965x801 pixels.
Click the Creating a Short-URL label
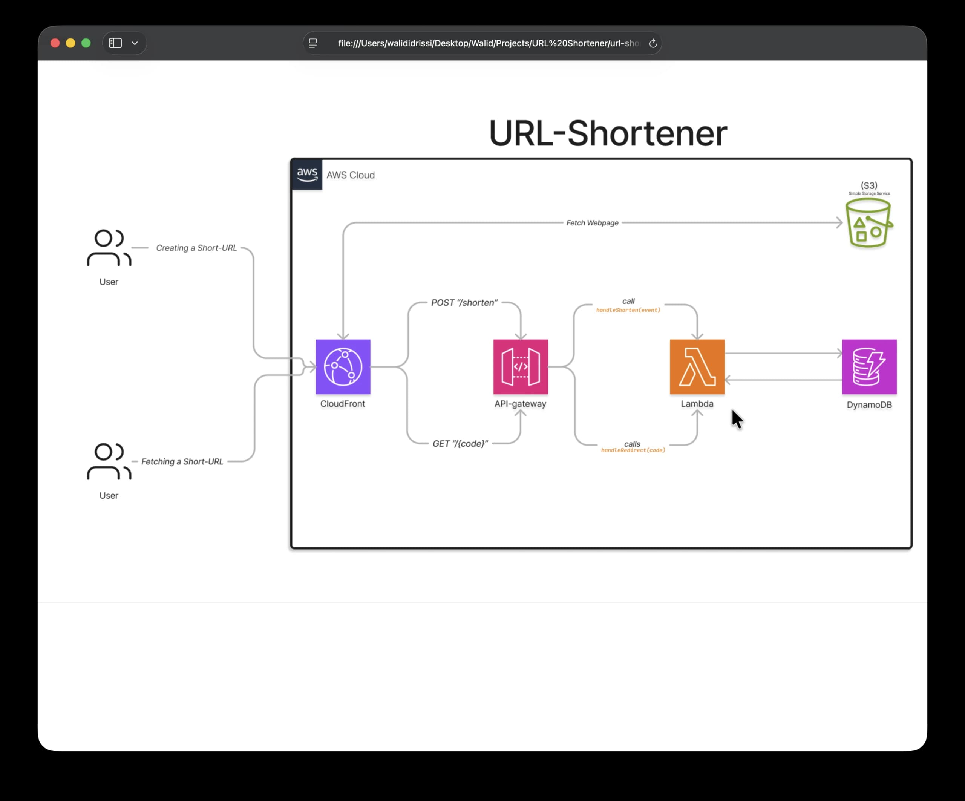pos(196,248)
